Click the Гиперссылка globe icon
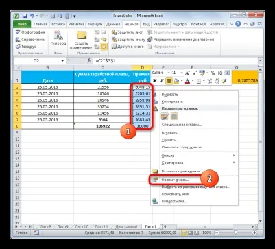The height and width of the screenshot is (249, 275). coord(155,201)
